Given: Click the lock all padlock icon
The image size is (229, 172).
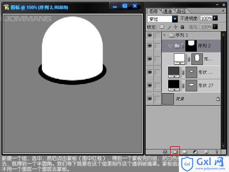Looking at the screenshot, I should [x=182, y=27].
